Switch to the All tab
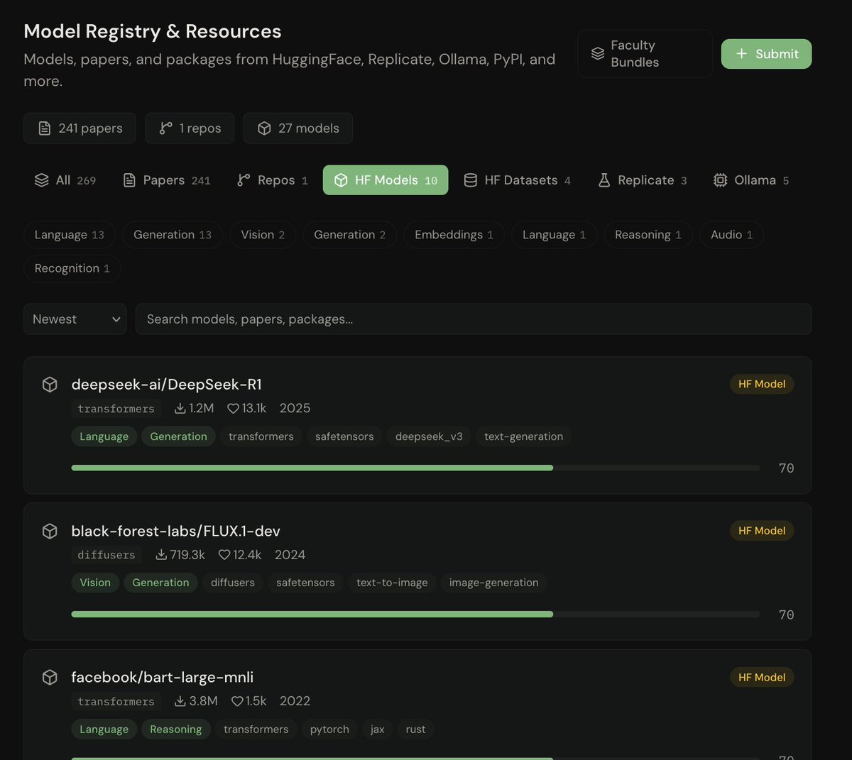852x760 pixels. [x=65, y=180]
